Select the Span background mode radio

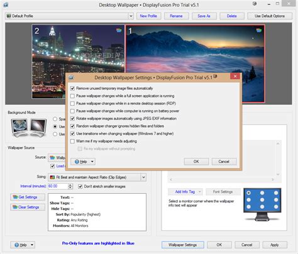[x=55, y=119]
